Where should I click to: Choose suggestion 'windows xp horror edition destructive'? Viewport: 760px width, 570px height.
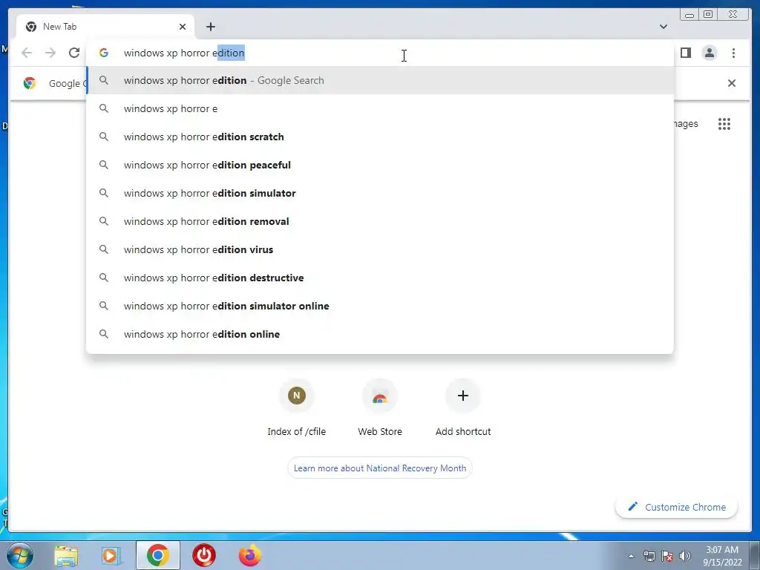(379, 278)
